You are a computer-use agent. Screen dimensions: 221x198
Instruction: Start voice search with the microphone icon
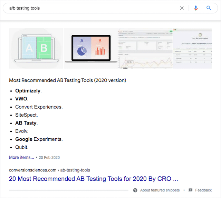click(x=196, y=8)
